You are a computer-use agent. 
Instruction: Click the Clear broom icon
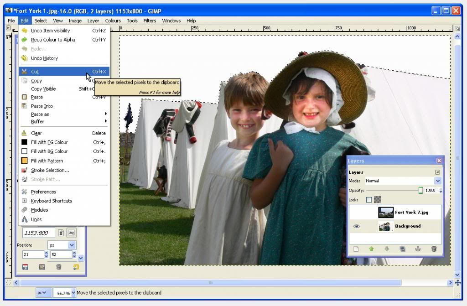25,133
